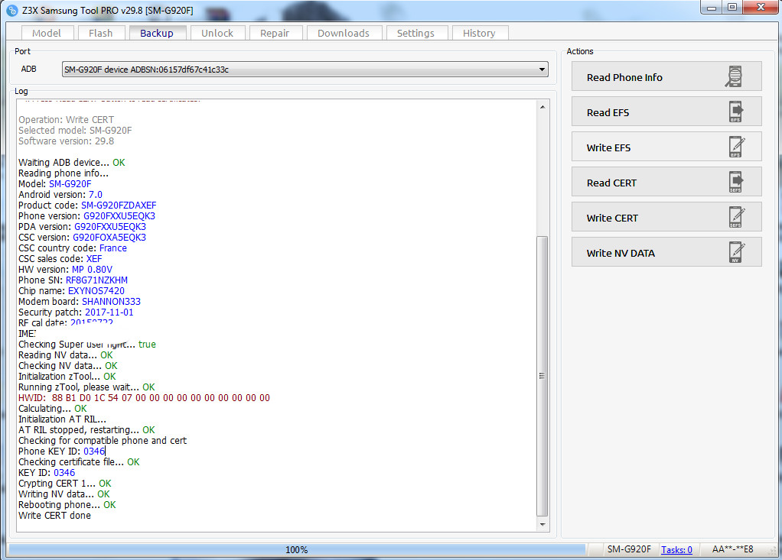
Task: Open the Downloads tab
Action: point(343,33)
